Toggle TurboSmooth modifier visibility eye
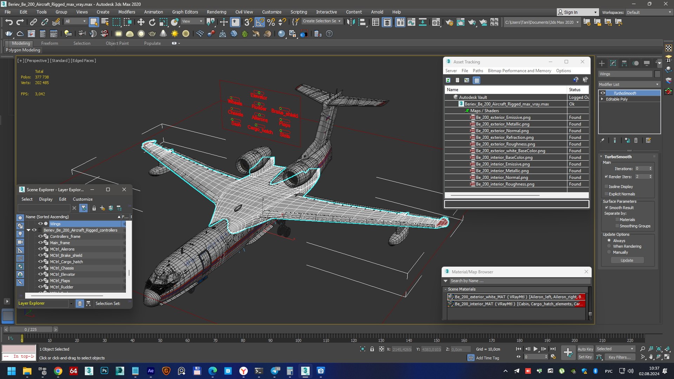Image resolution: width=674 pixels, height=379 pixels. [603, 93]
